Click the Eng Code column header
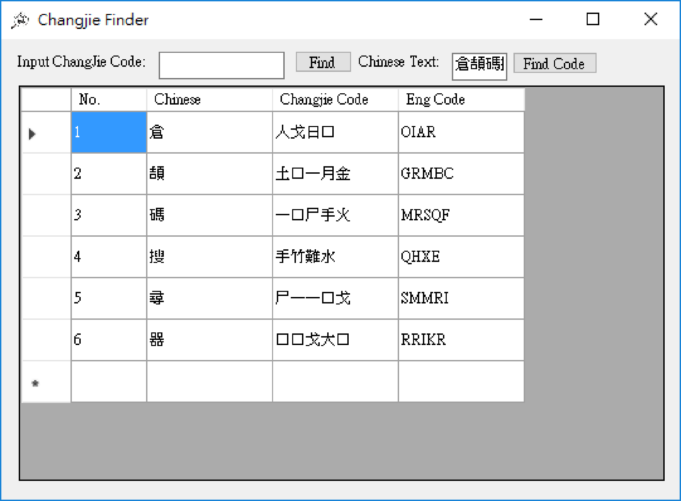681x501 pixels. point(461,100)
